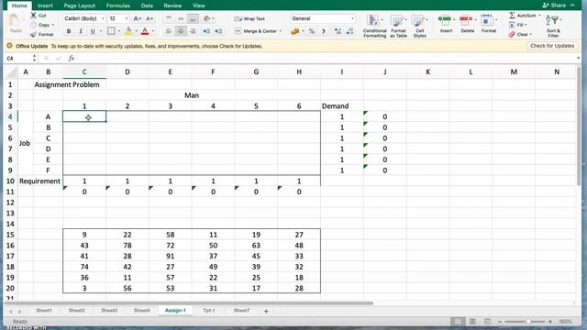Select the Format painter brush
The width and height of the screenshot is (587, 330).
click(x=33, y=34)
